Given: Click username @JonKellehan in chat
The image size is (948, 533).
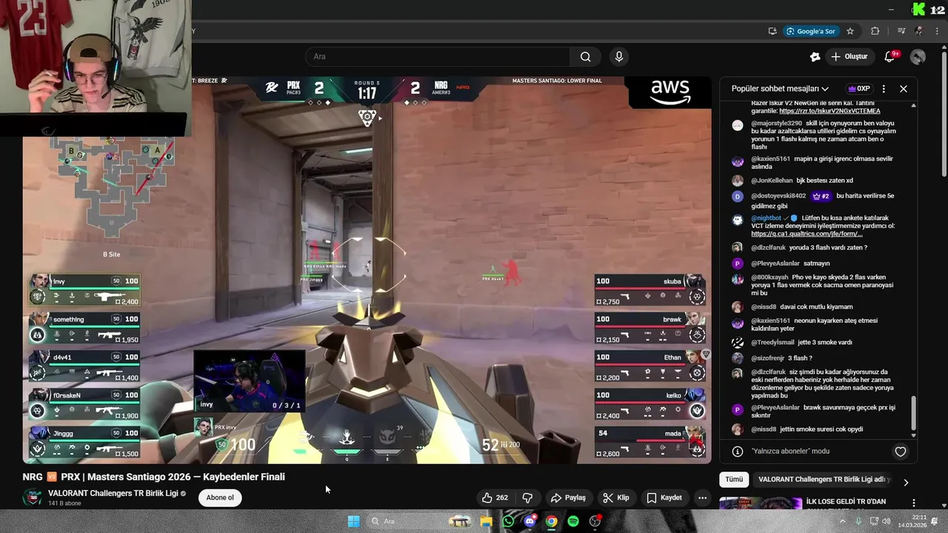Looking at the screenshot, I should 772,181.
